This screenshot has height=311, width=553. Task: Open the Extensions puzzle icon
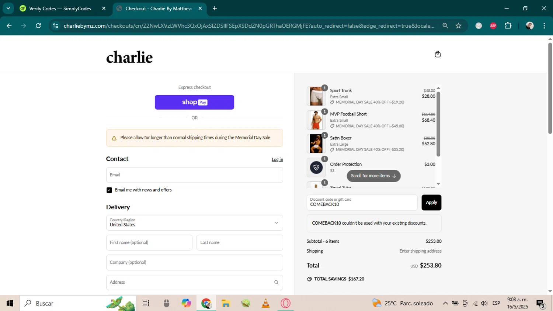pos(508,26)
